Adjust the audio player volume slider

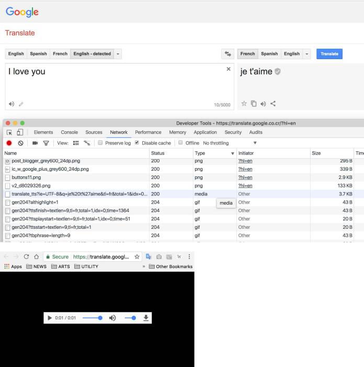130,318
